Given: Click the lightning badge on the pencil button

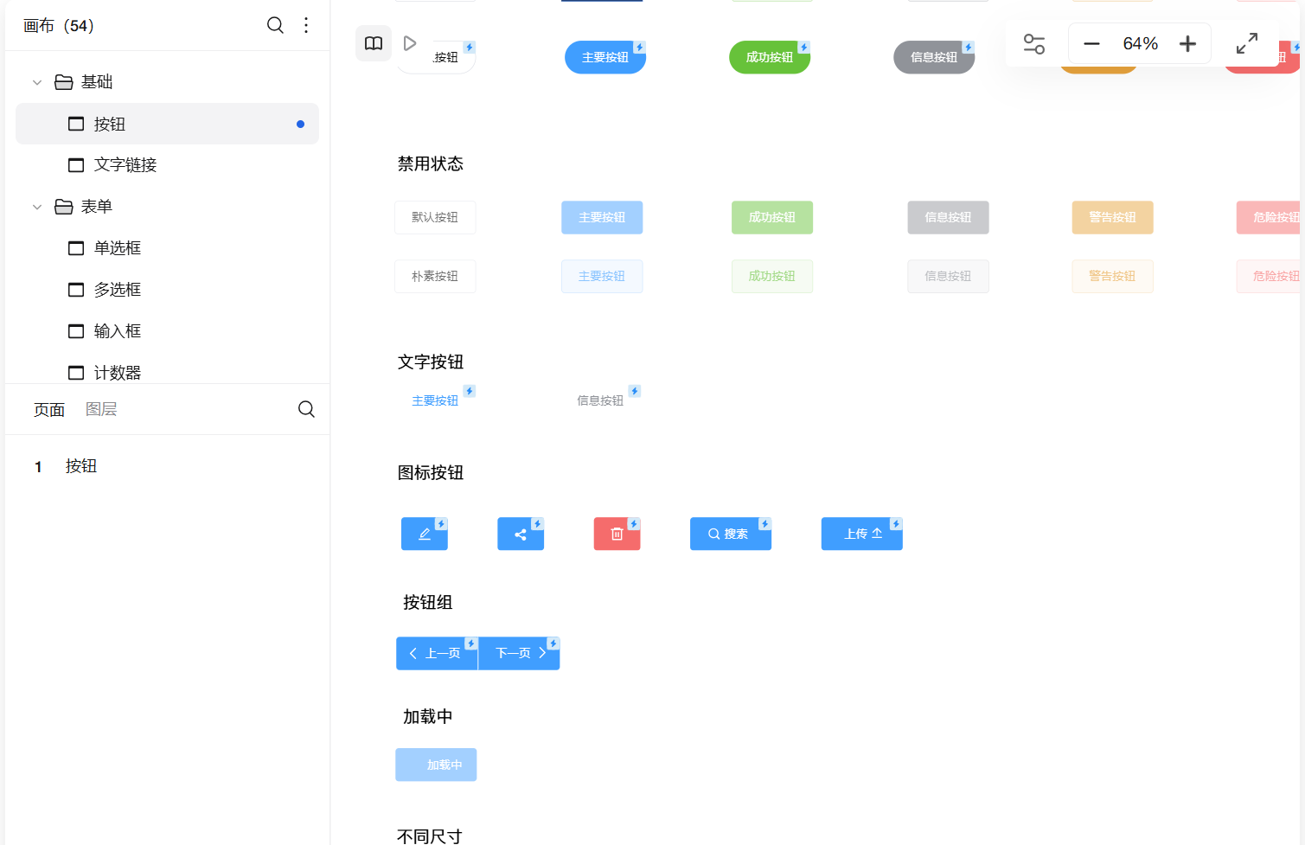Looking at the screenshot, I should tap(441, 524).
